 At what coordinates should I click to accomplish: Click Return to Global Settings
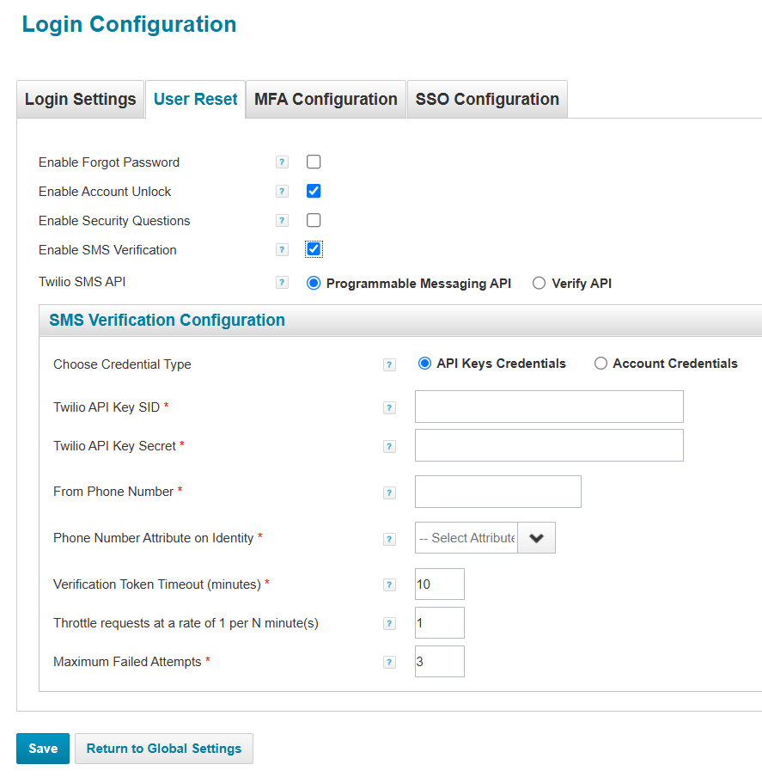pyautogui.click(x=164, y=749)
